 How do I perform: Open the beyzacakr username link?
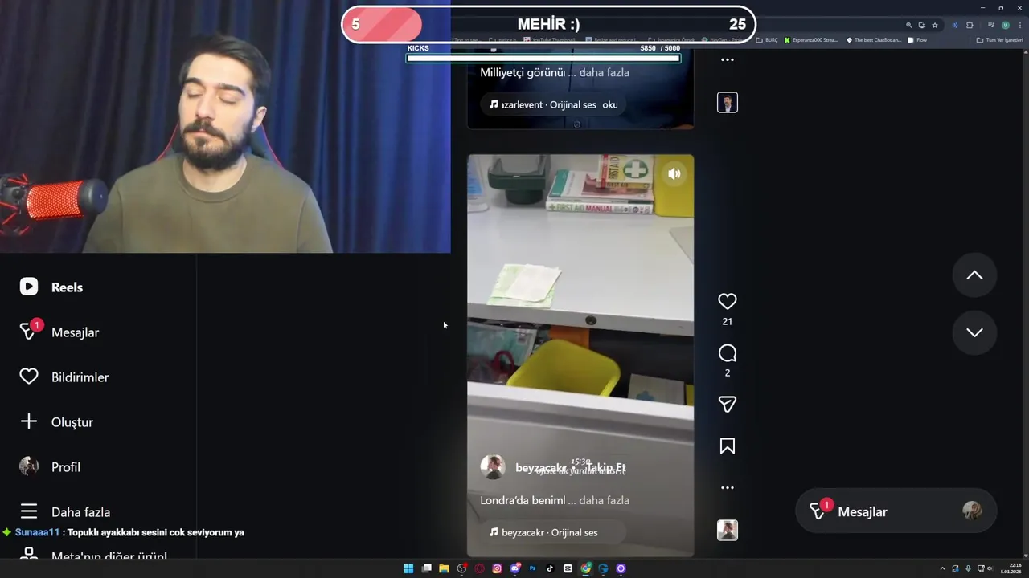tap(542, 467)
